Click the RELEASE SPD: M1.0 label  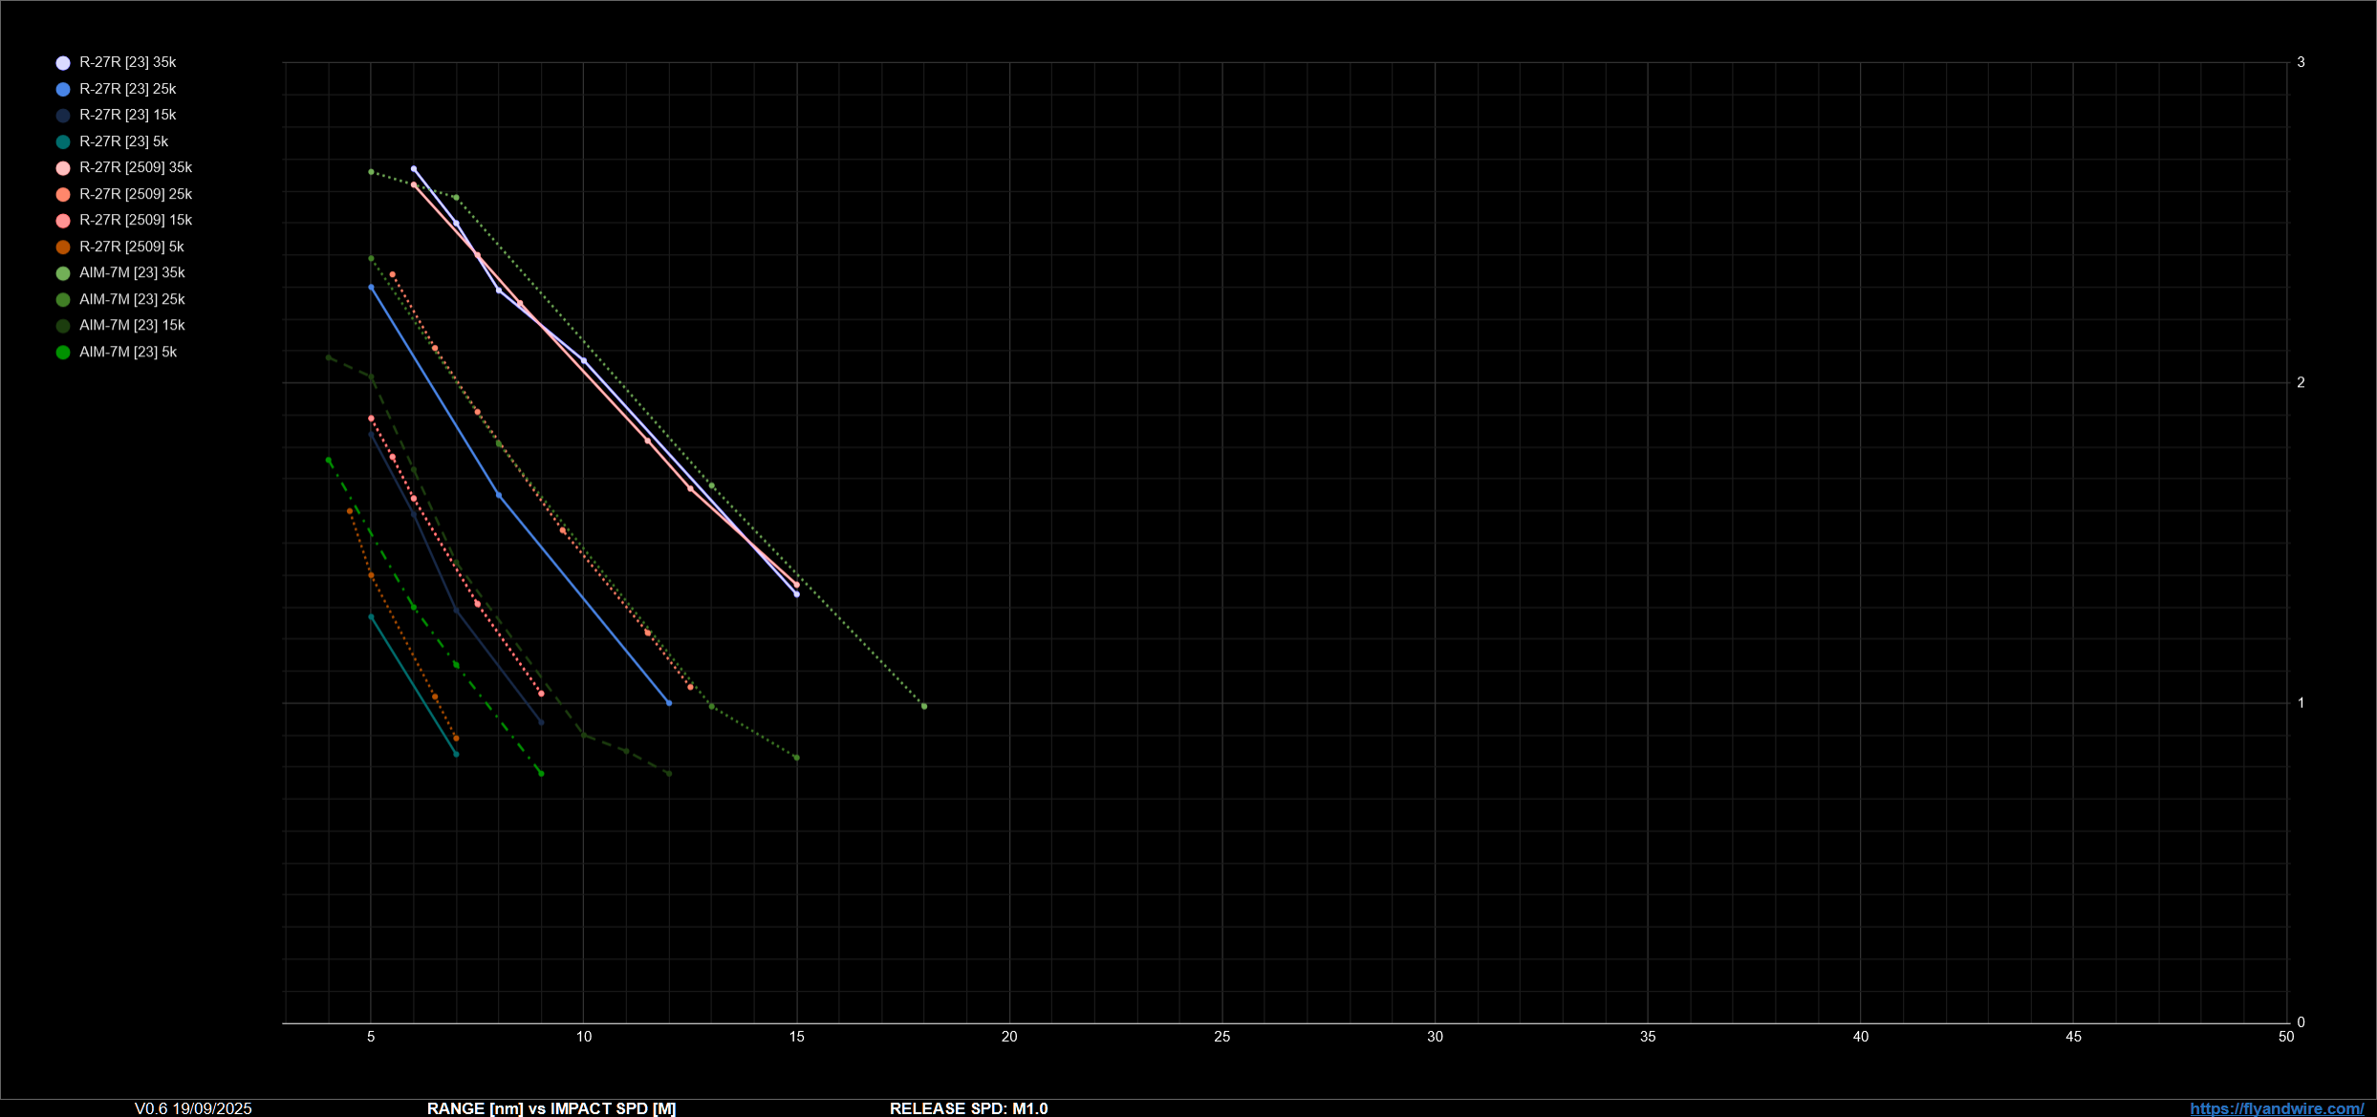tap(968, 1108)
